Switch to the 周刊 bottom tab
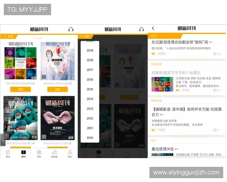This screenshot has width=227, height=182. pyautogui.click(x=23, y=154)
